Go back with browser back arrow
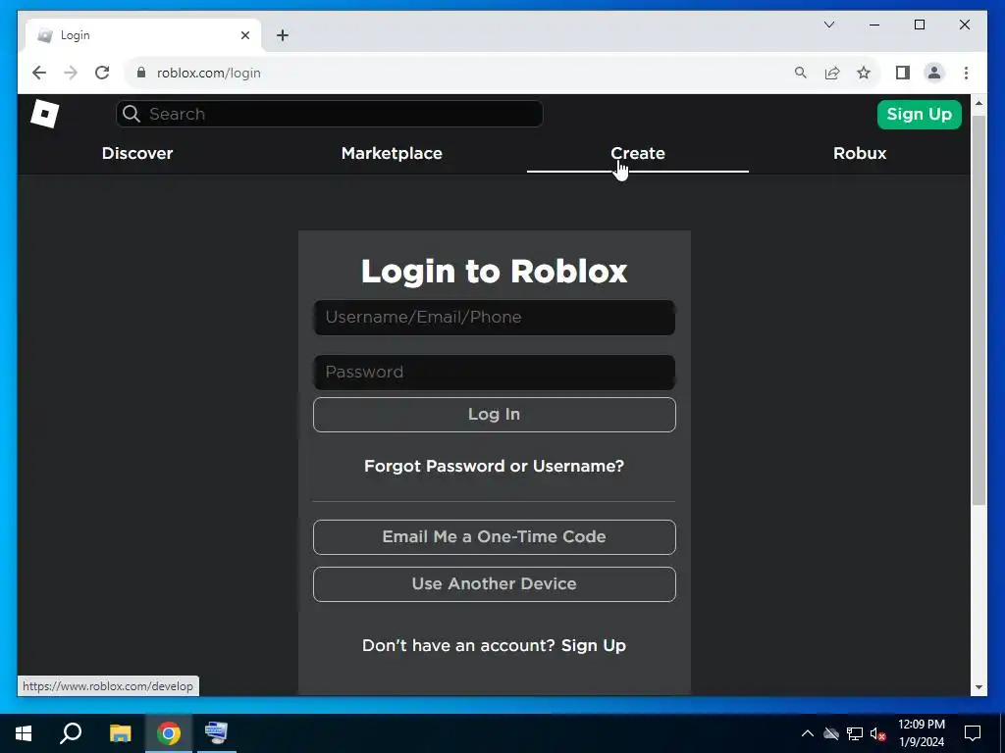Image resolution: width=1005 pixels, height=753 pixels. coord(39,73)
